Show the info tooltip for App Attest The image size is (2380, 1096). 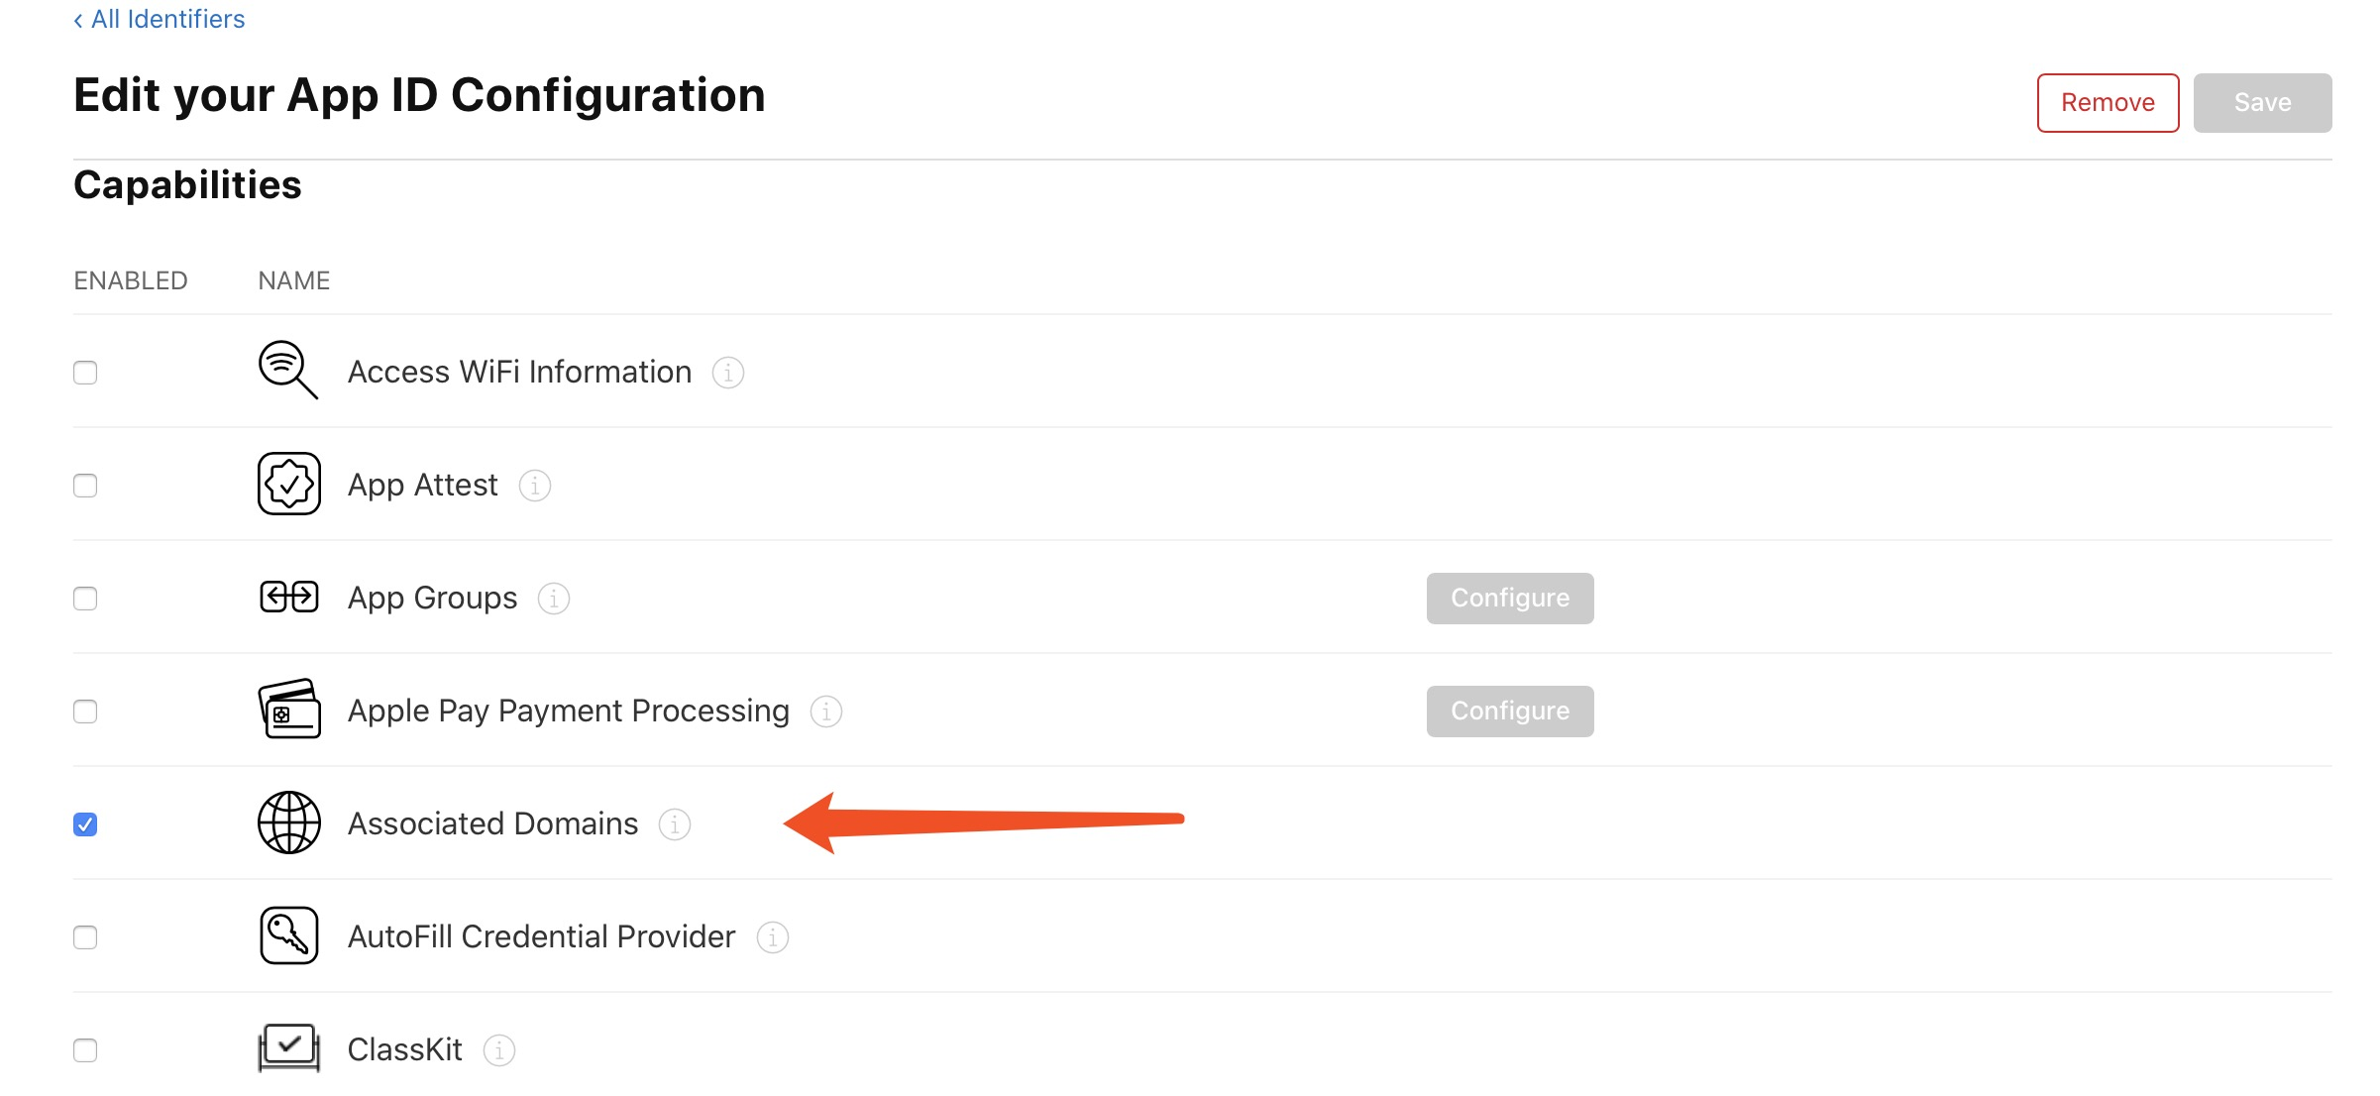[x=535, y=486]
